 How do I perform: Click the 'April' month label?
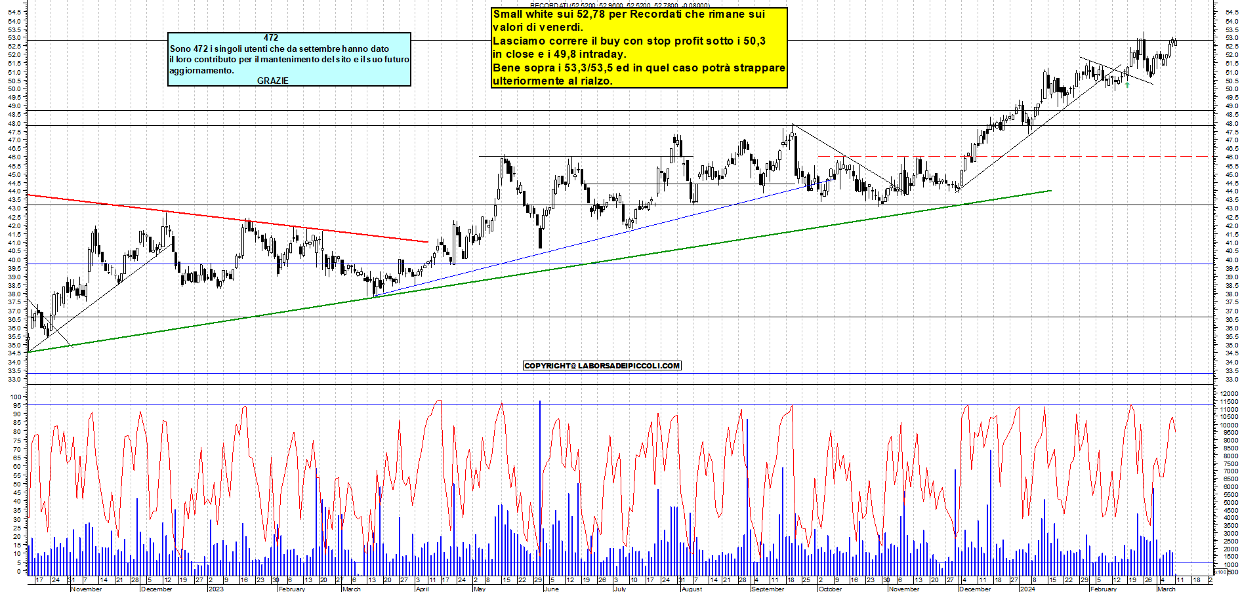tap(423, 589)
